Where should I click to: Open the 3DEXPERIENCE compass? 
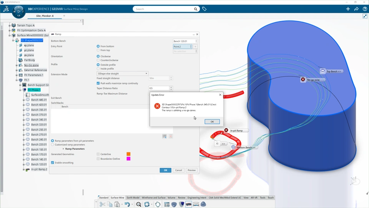(x=18, y=11)
